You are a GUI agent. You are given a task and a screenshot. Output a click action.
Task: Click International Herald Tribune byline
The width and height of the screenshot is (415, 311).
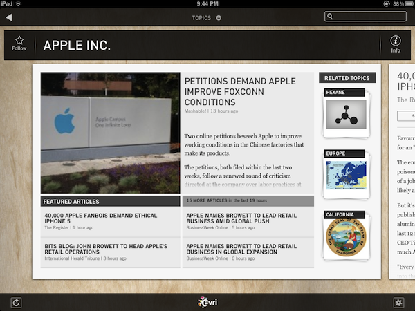point(85,258)
